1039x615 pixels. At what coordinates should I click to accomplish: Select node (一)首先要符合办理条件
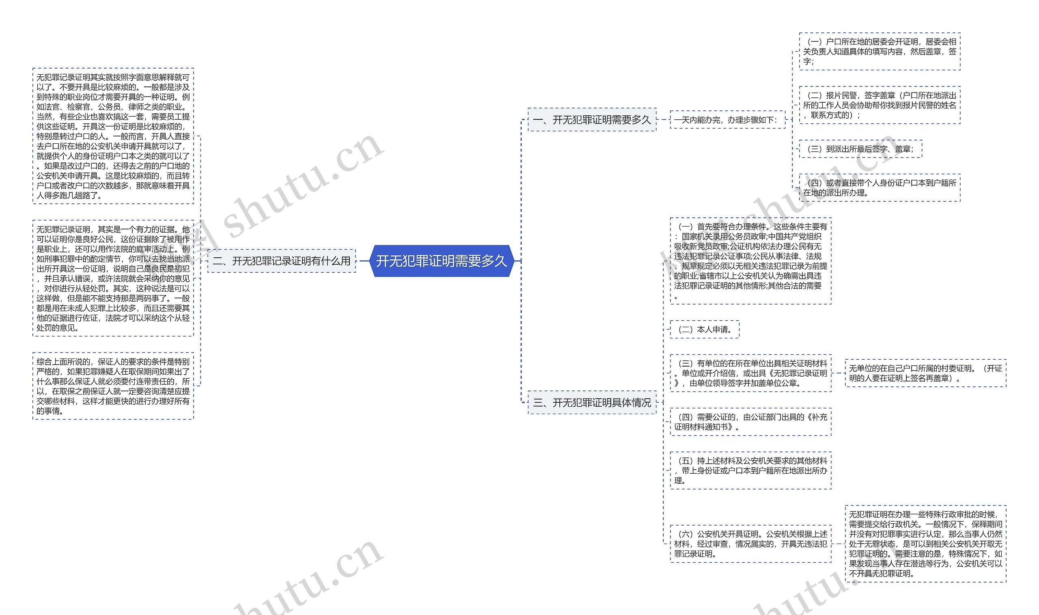click(x=750, y=261)
